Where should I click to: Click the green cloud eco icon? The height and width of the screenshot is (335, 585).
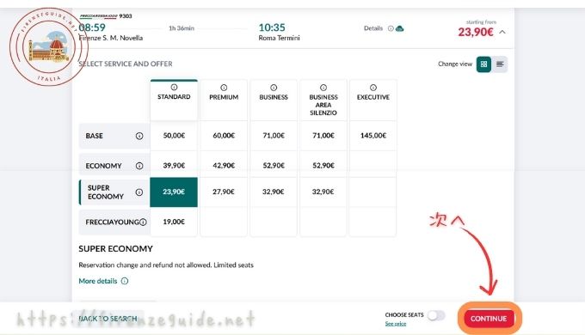click(x=399, y=28)
